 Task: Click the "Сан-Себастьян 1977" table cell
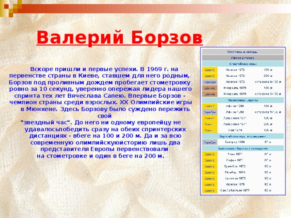[x=235, y=190]
